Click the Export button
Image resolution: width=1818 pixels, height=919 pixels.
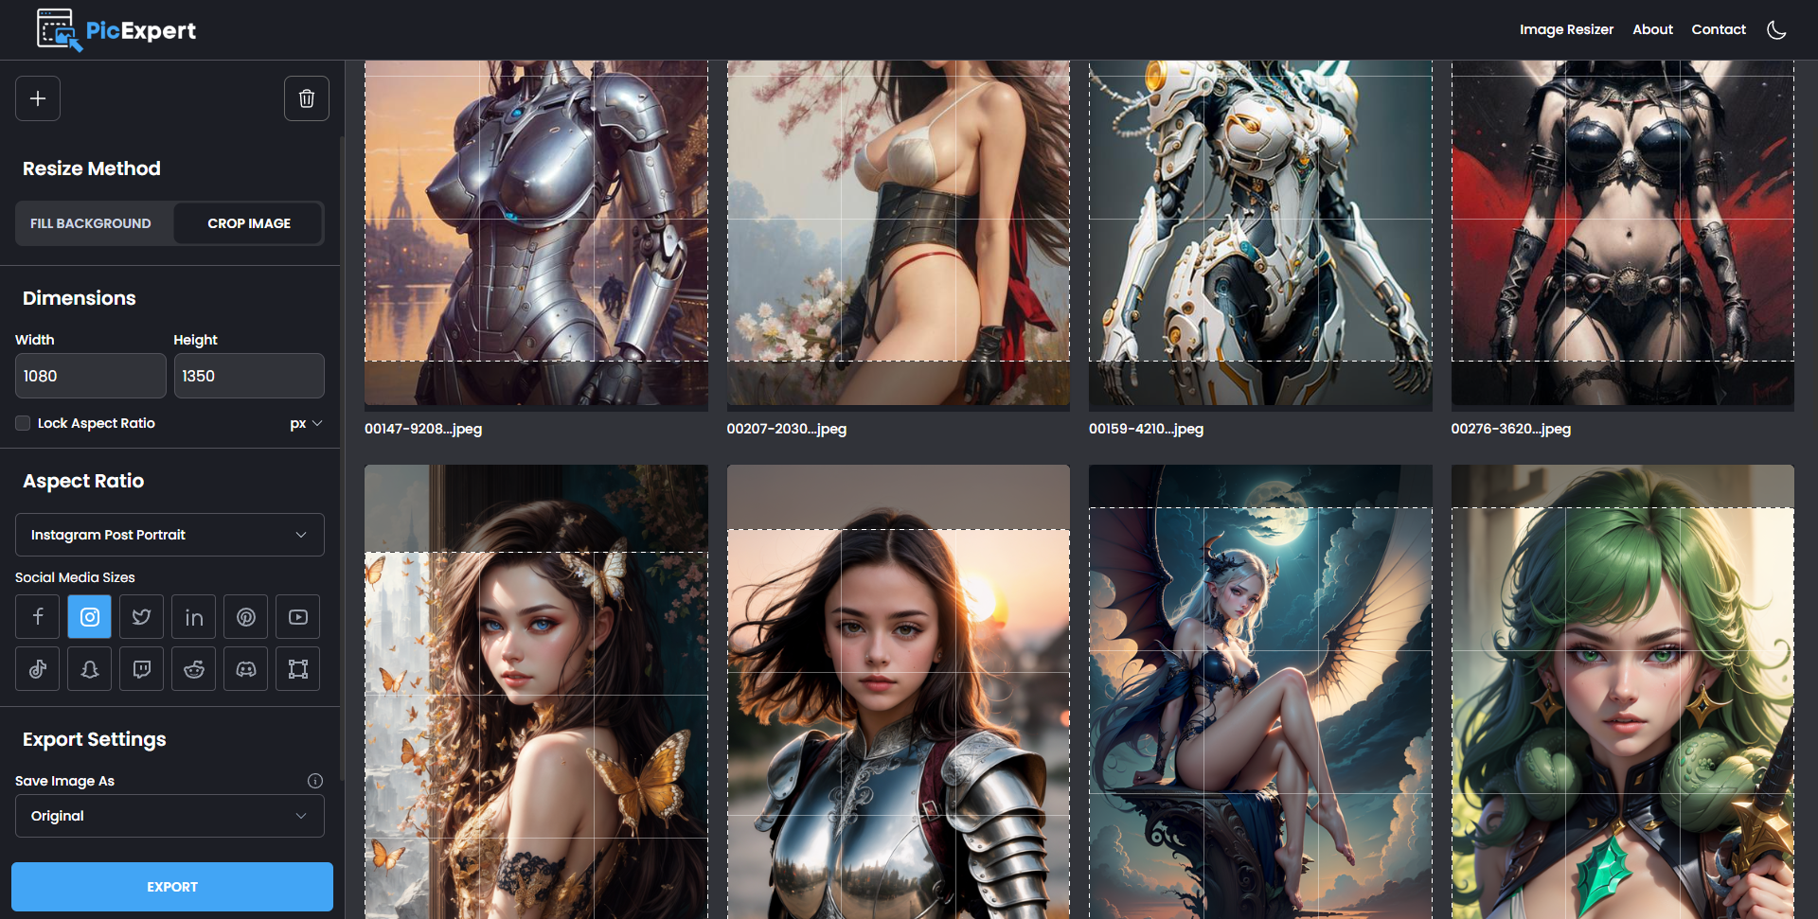tap(172, 887)
